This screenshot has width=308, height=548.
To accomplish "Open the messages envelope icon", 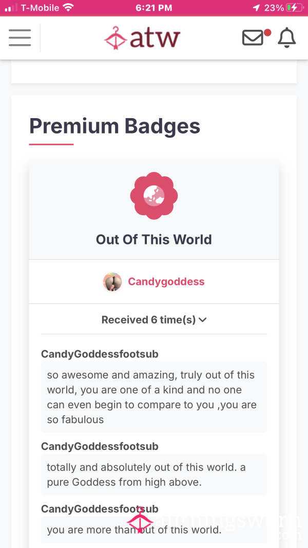I will pos(253,37).
